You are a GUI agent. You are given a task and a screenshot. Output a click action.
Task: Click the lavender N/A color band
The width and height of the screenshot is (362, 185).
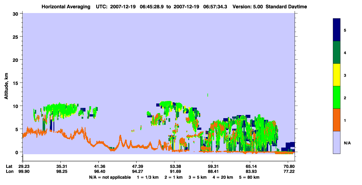(337, 142)
